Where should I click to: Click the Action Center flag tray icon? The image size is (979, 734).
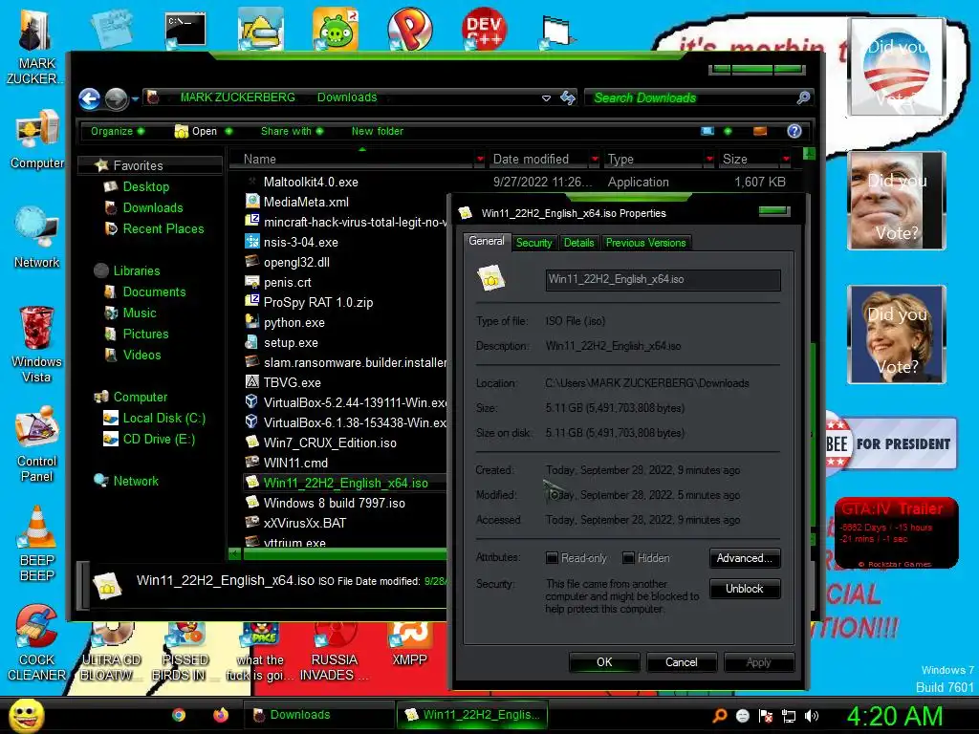click(x=766, y=716)
